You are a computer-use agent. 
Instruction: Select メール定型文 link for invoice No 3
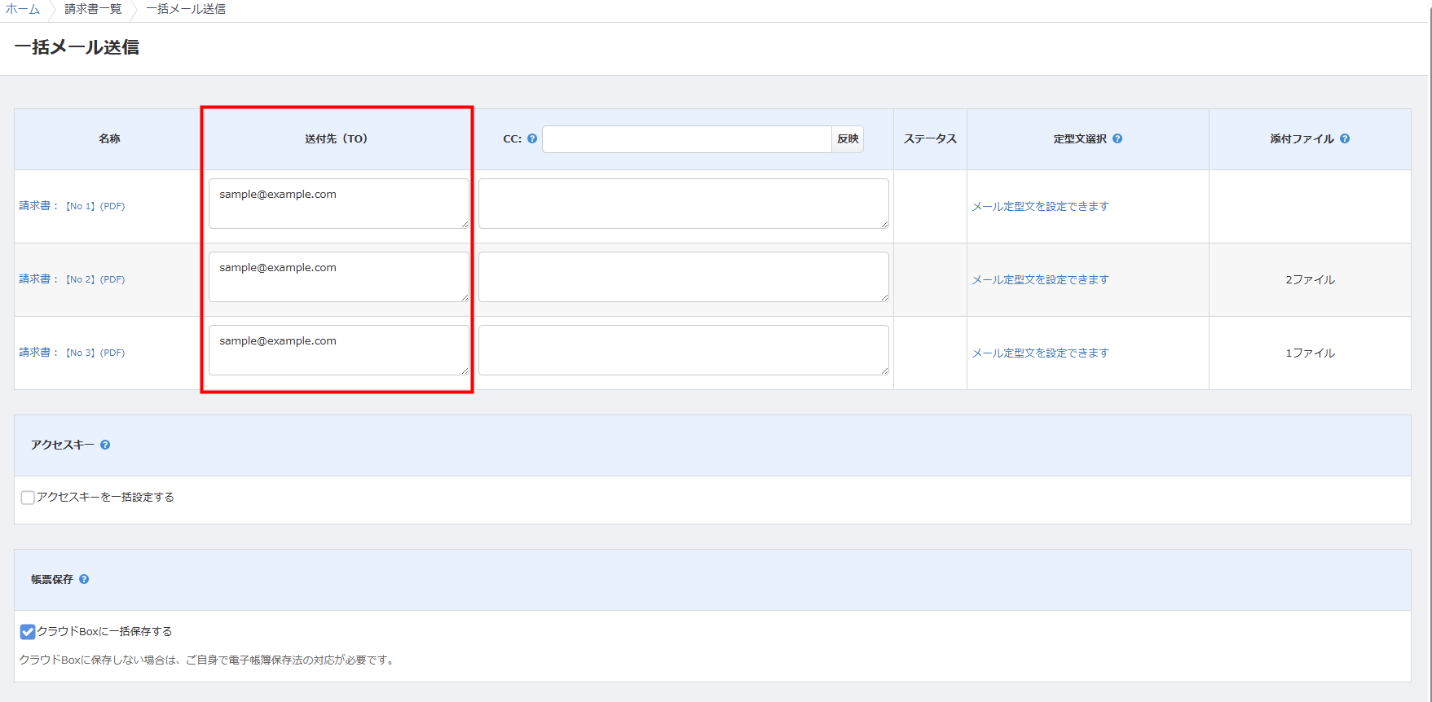tap(1040, 353)
